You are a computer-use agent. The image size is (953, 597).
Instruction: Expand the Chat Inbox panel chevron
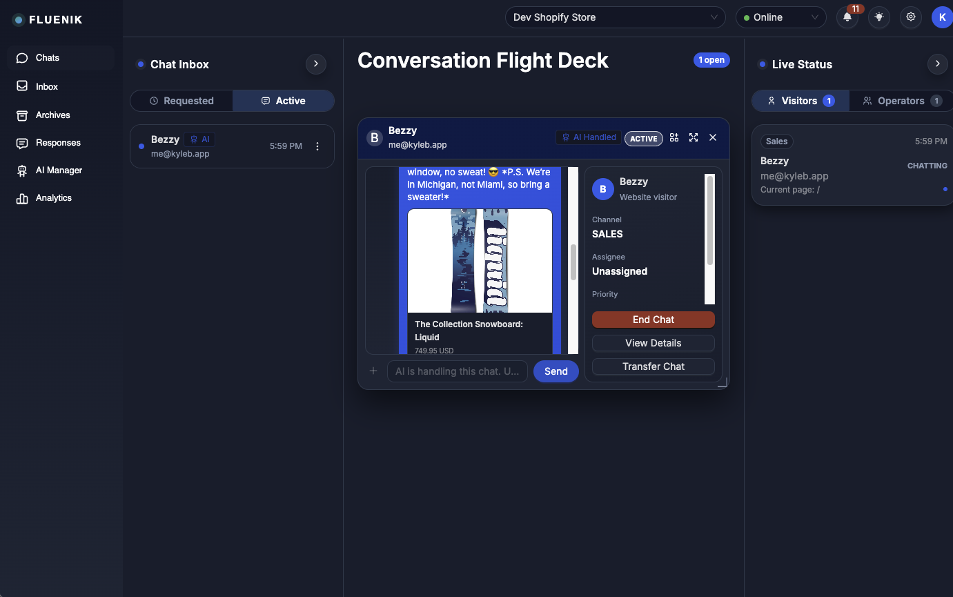tap(315, 63)
